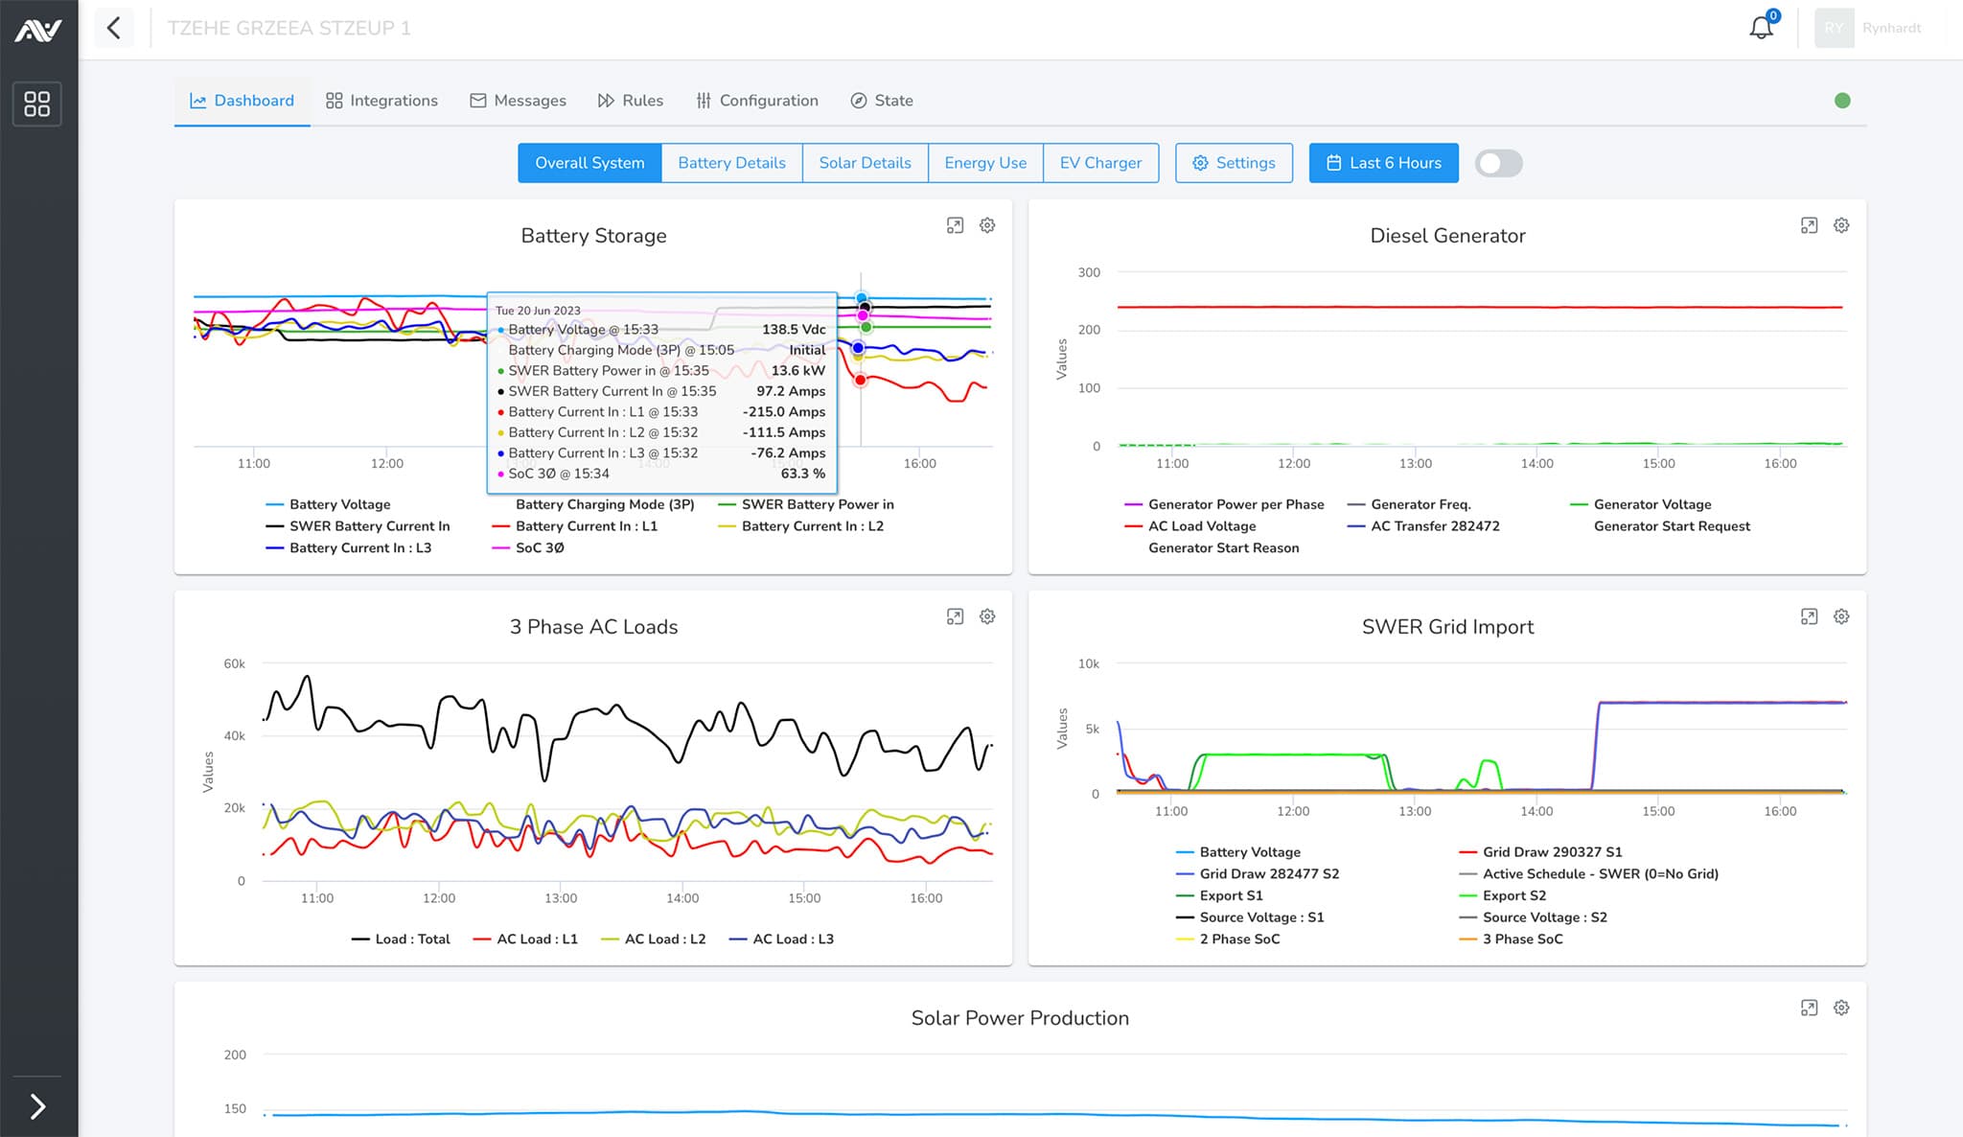Select the Overall System view

tap(589, 163)
